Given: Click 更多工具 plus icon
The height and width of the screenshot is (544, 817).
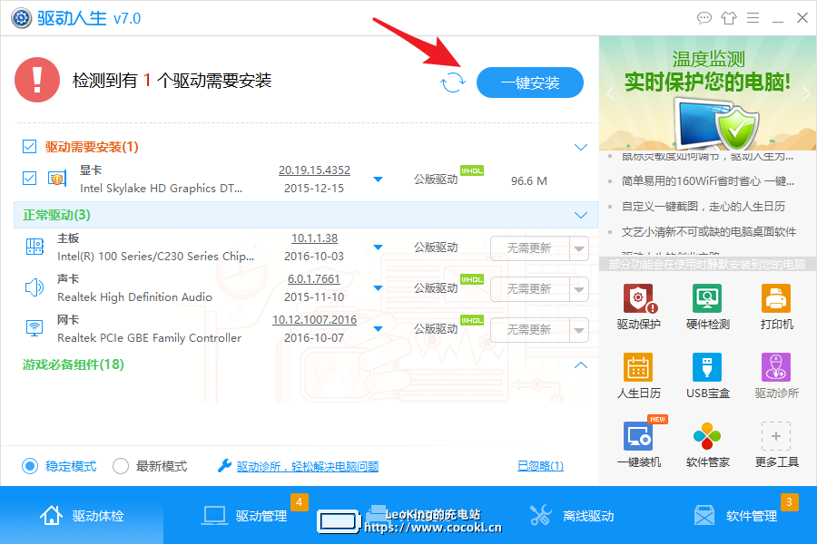Looking at the screenshot, I should 776,436.
